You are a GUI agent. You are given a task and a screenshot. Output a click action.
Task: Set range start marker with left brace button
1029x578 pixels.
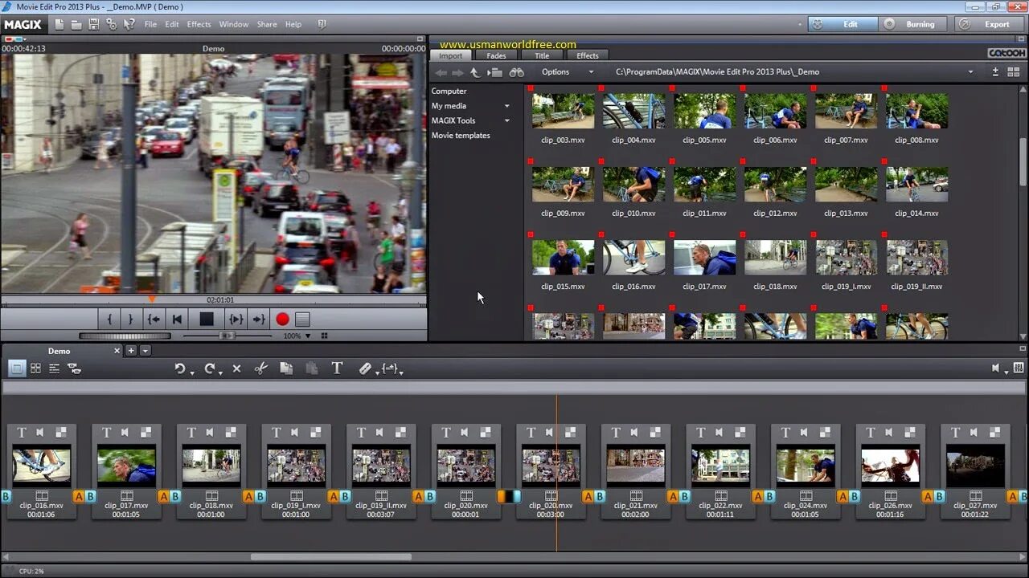pyautogui.click(x=109, y=319)
